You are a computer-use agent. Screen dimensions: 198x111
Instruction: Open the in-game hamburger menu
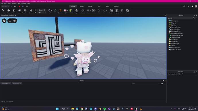coord(10,21)
